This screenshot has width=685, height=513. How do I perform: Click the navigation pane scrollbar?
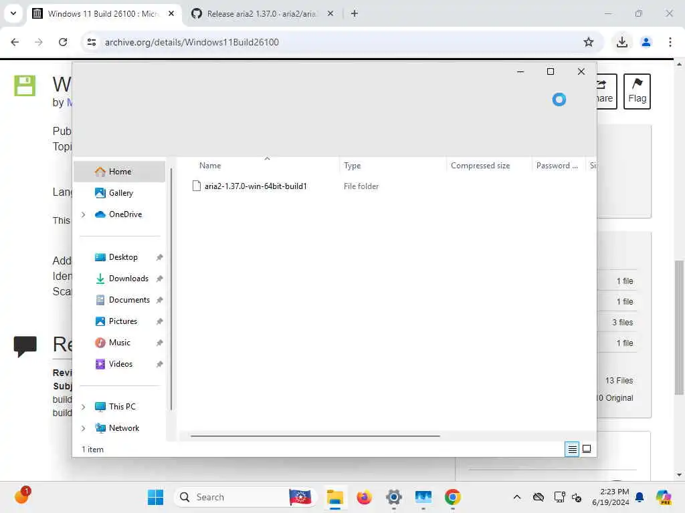[x=171, y=288]
